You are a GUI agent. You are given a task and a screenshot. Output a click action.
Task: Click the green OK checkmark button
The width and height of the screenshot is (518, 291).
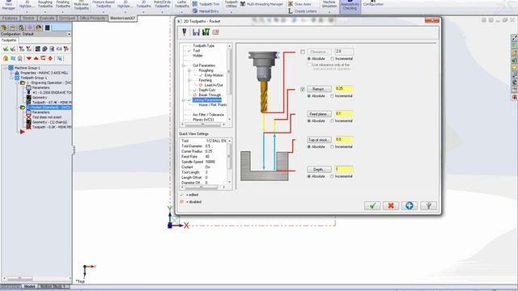(372, 205)
